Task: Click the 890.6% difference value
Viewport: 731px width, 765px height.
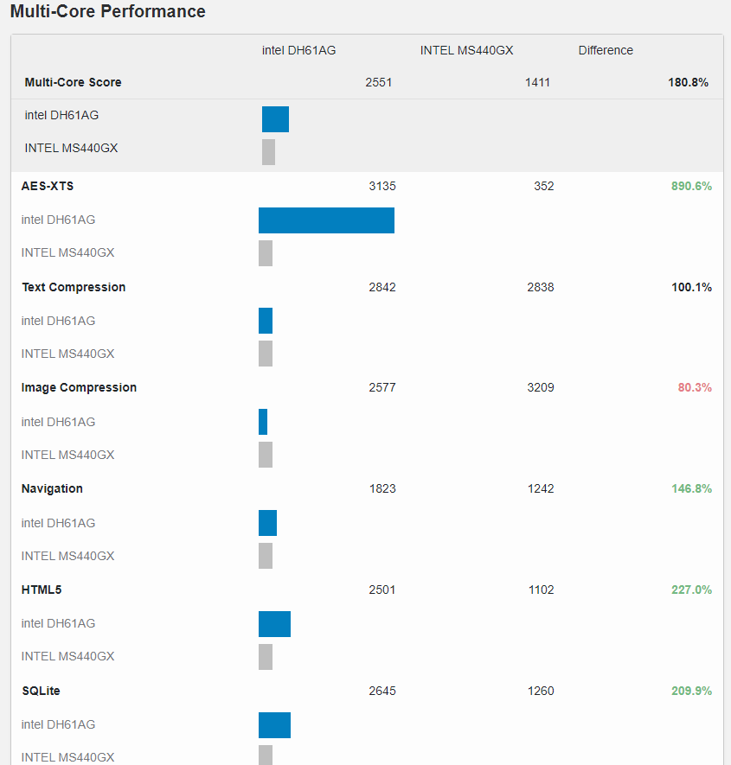Action: pos(691,186)
